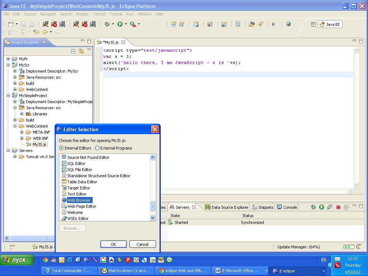Open Total Commander taskbar button
This screenshot has height=276, width=368.
tap(69, 271)
